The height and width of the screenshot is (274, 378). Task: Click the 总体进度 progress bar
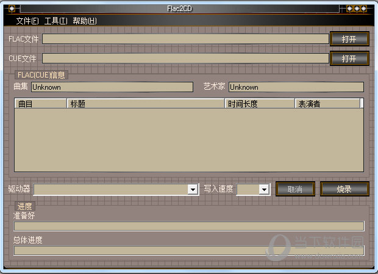(189, 250)
